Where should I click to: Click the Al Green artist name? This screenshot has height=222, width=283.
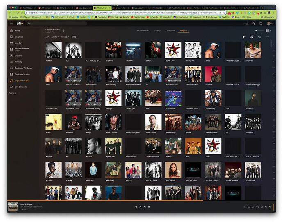(49, 181)
